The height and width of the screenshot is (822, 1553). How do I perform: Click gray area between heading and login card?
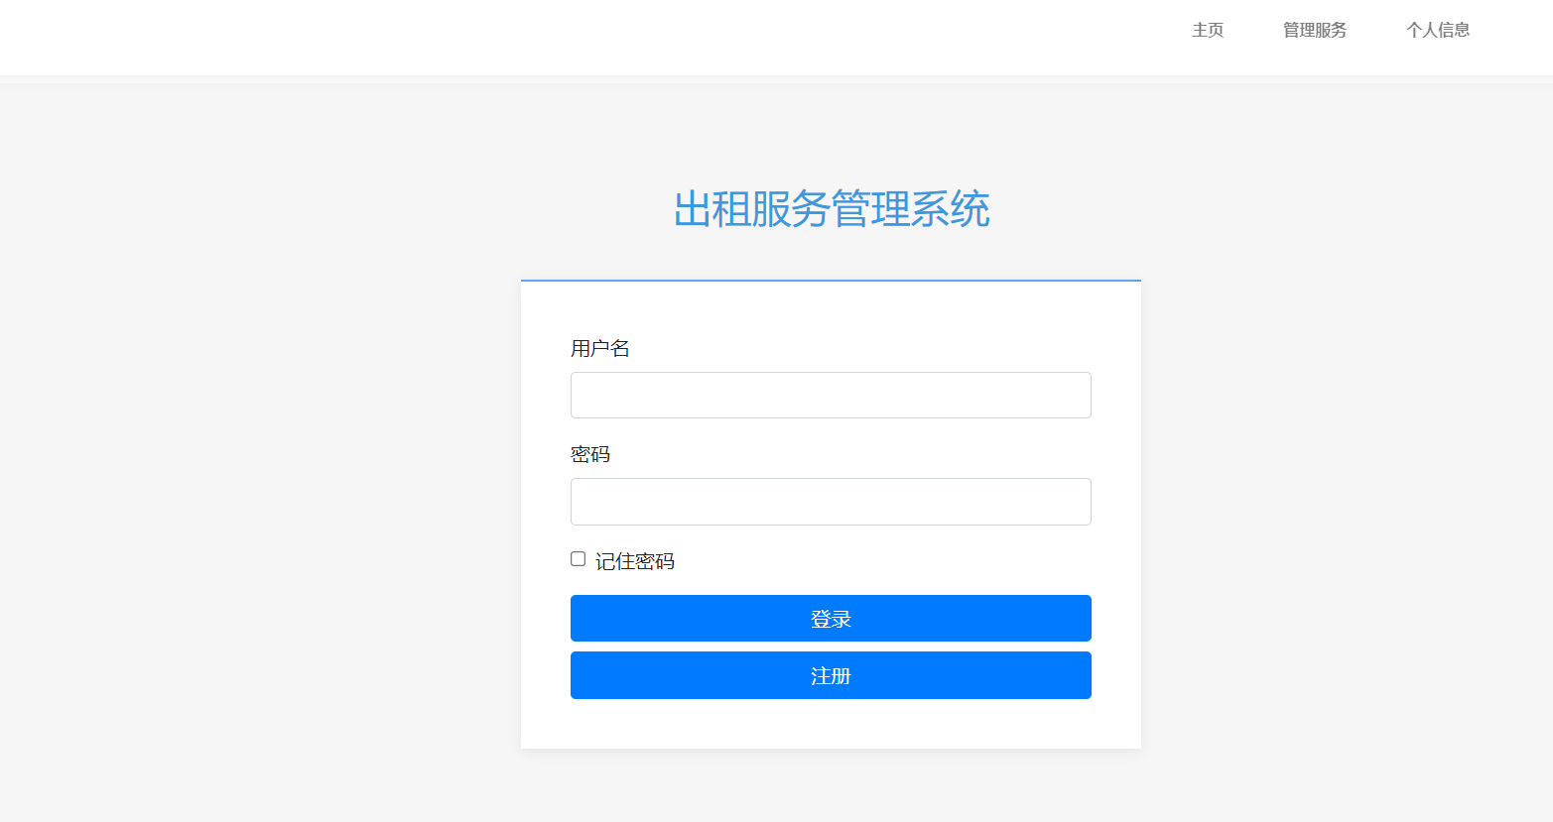coord(831,256)
